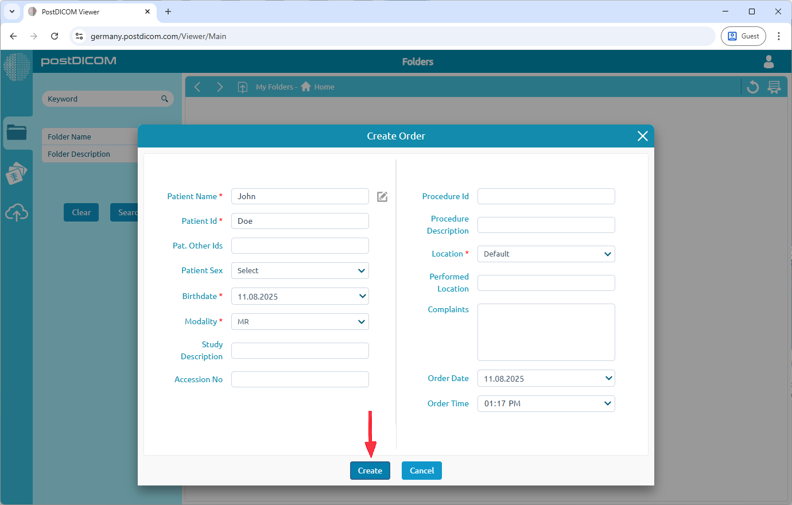Click the PostDICOM Viewer browser tab
792x505 pixels.
click(86, 11)
